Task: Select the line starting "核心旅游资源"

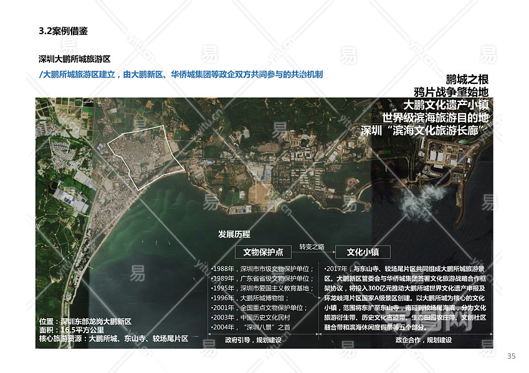Action: 113,338
